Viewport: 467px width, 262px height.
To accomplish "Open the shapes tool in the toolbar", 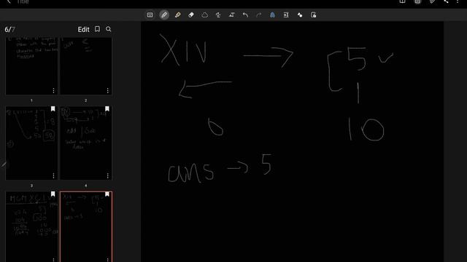I will pos(300,15).
